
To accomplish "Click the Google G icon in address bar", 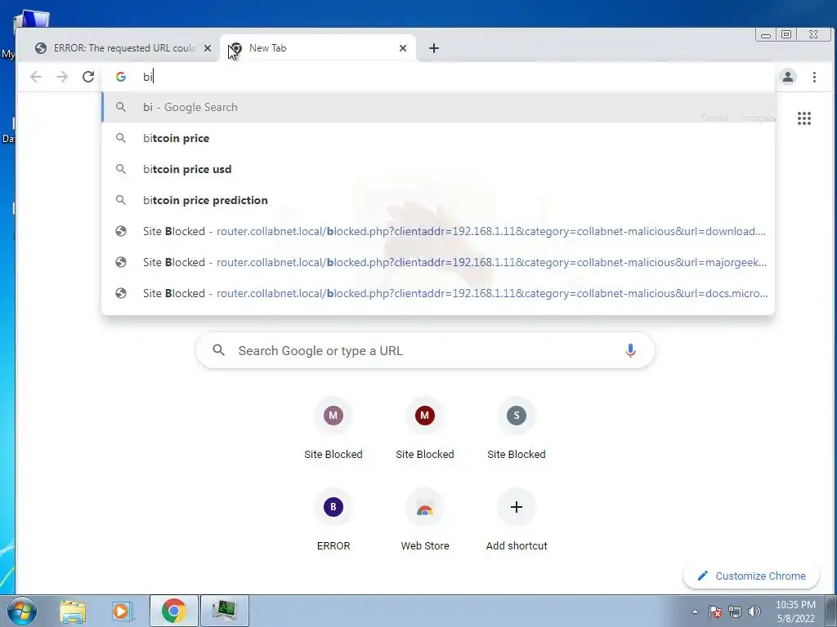I will point(121,77).
